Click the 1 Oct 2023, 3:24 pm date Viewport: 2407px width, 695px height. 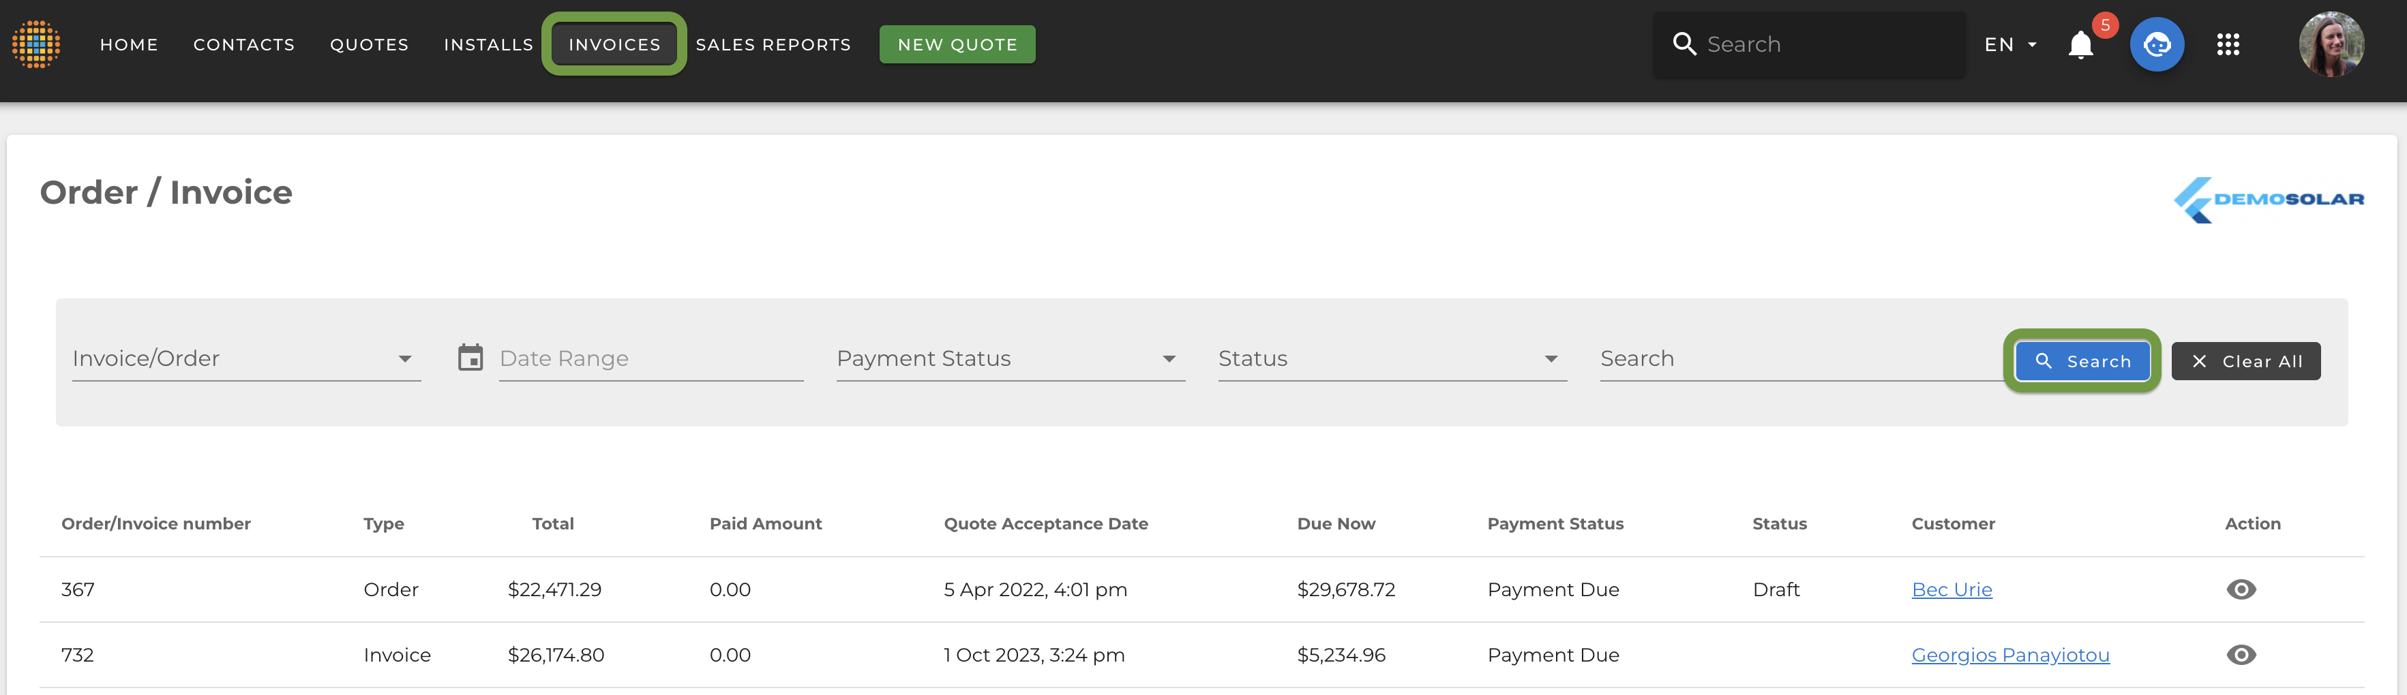coord(1034,655)
